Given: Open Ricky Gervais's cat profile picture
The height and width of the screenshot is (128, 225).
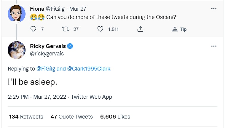Looking at the screenshot, I should point(16,50).
